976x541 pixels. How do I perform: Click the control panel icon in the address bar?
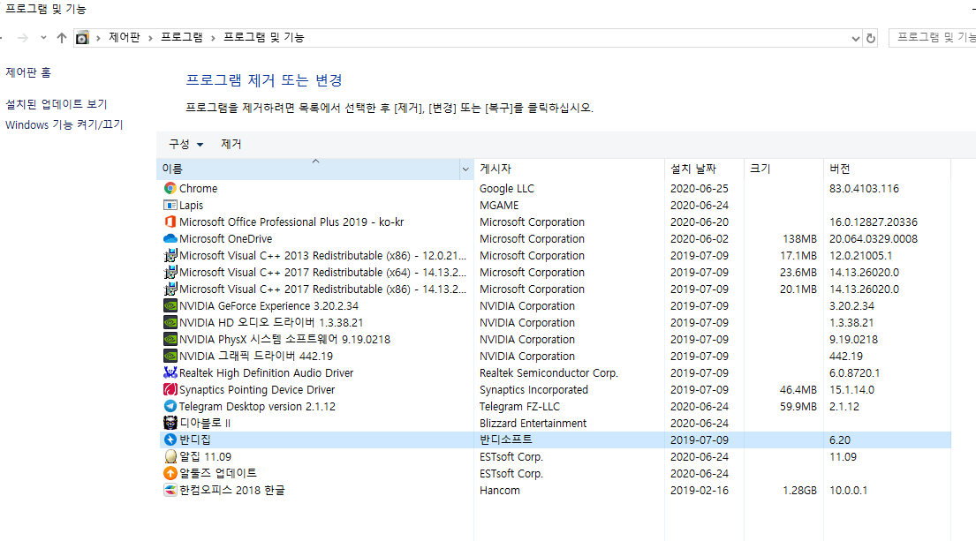pyautogui.click(x=82, y=38)
